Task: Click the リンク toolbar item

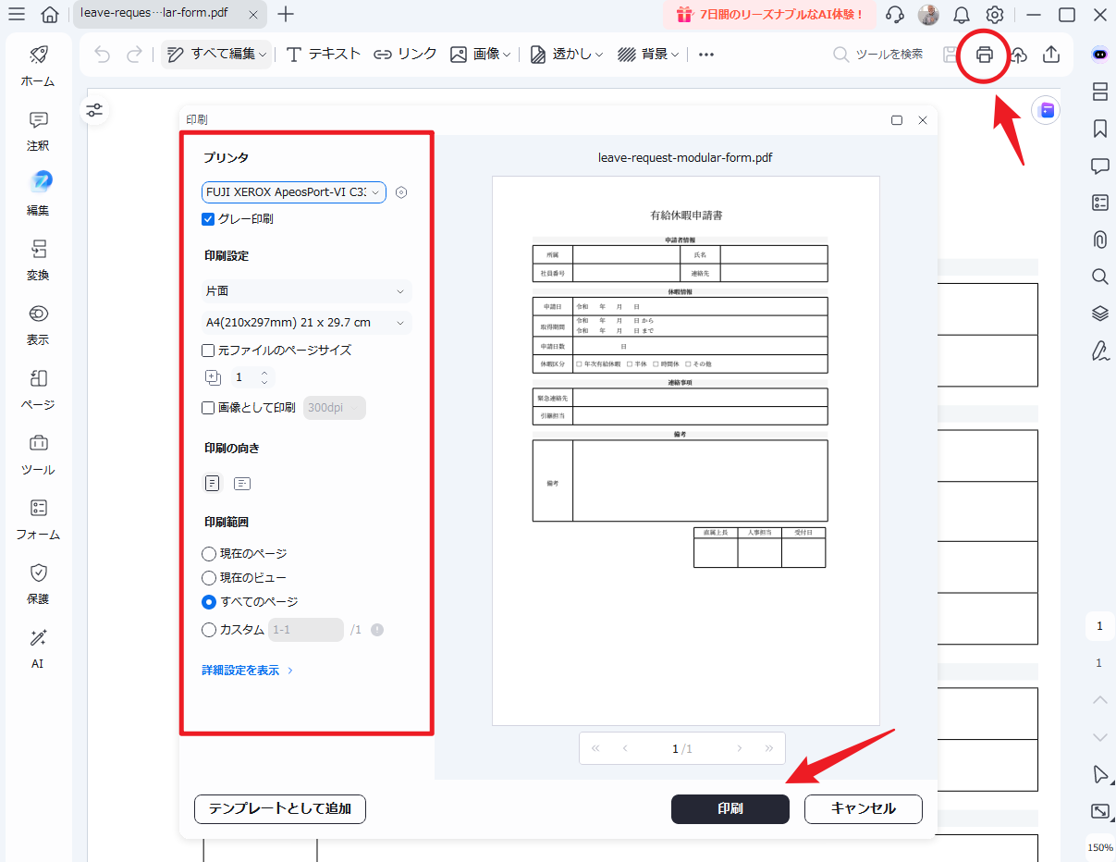Action: (405, 55)
